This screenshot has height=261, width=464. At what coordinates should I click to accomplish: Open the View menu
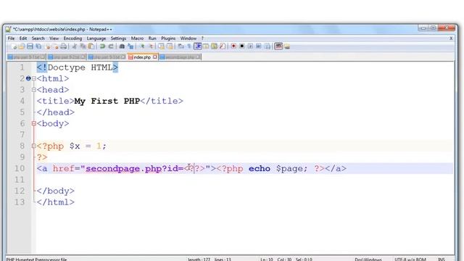pos(54,38)
